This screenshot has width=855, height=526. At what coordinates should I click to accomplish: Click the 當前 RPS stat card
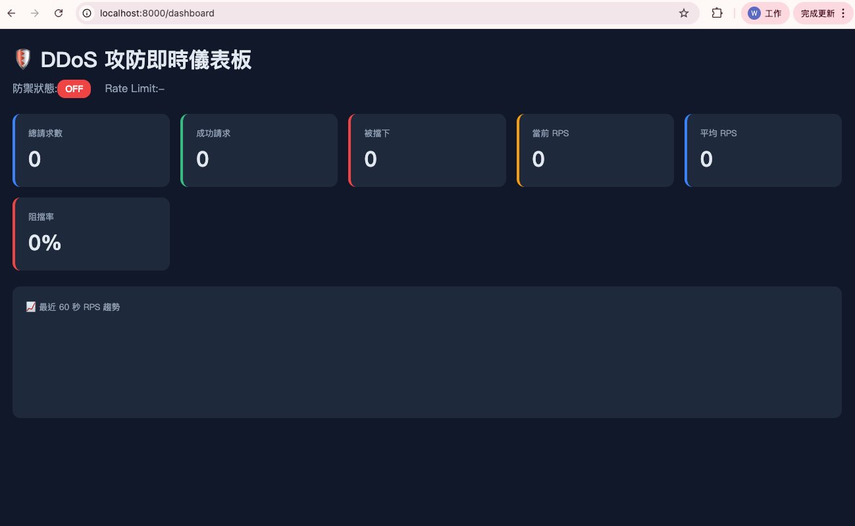(596, 150)
